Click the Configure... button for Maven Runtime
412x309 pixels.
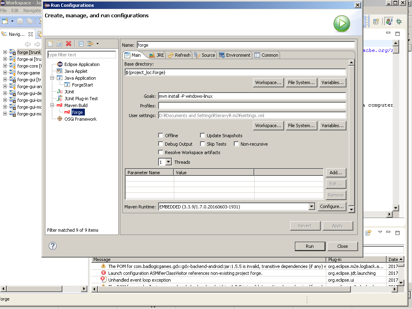click(332, 206)
